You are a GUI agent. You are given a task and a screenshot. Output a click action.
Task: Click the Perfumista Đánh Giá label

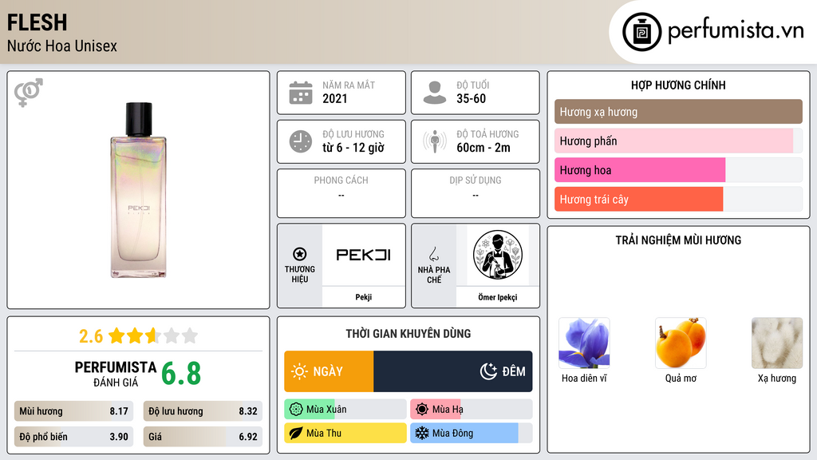point(115,374)
